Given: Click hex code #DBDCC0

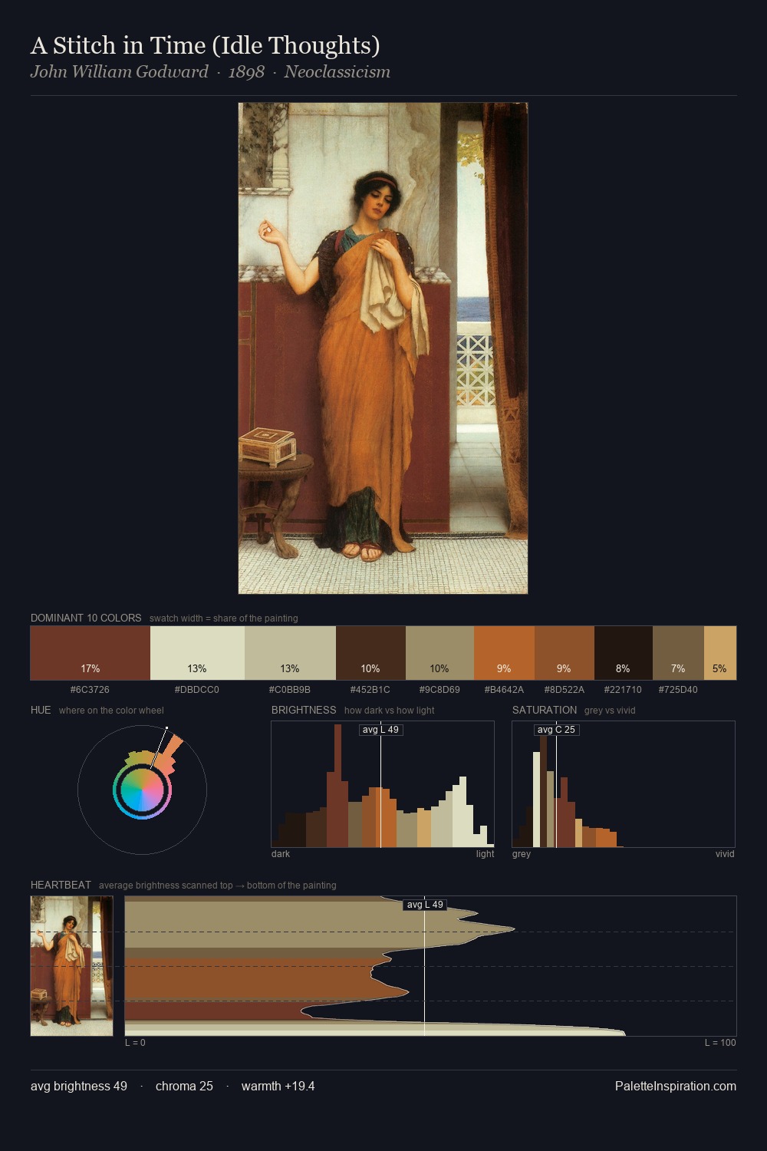Looking at the screenshot, I should click(x=197, y=690).
